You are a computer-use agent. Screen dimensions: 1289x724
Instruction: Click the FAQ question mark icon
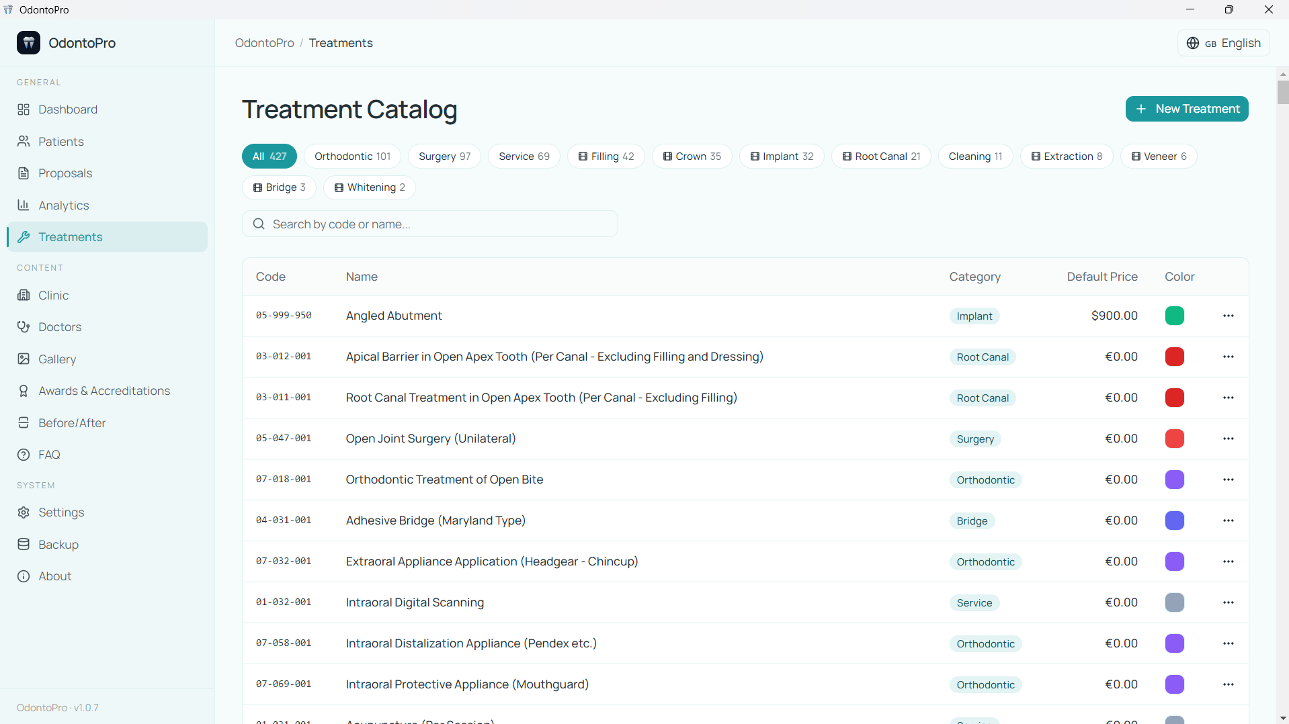(x=24, y=455)
